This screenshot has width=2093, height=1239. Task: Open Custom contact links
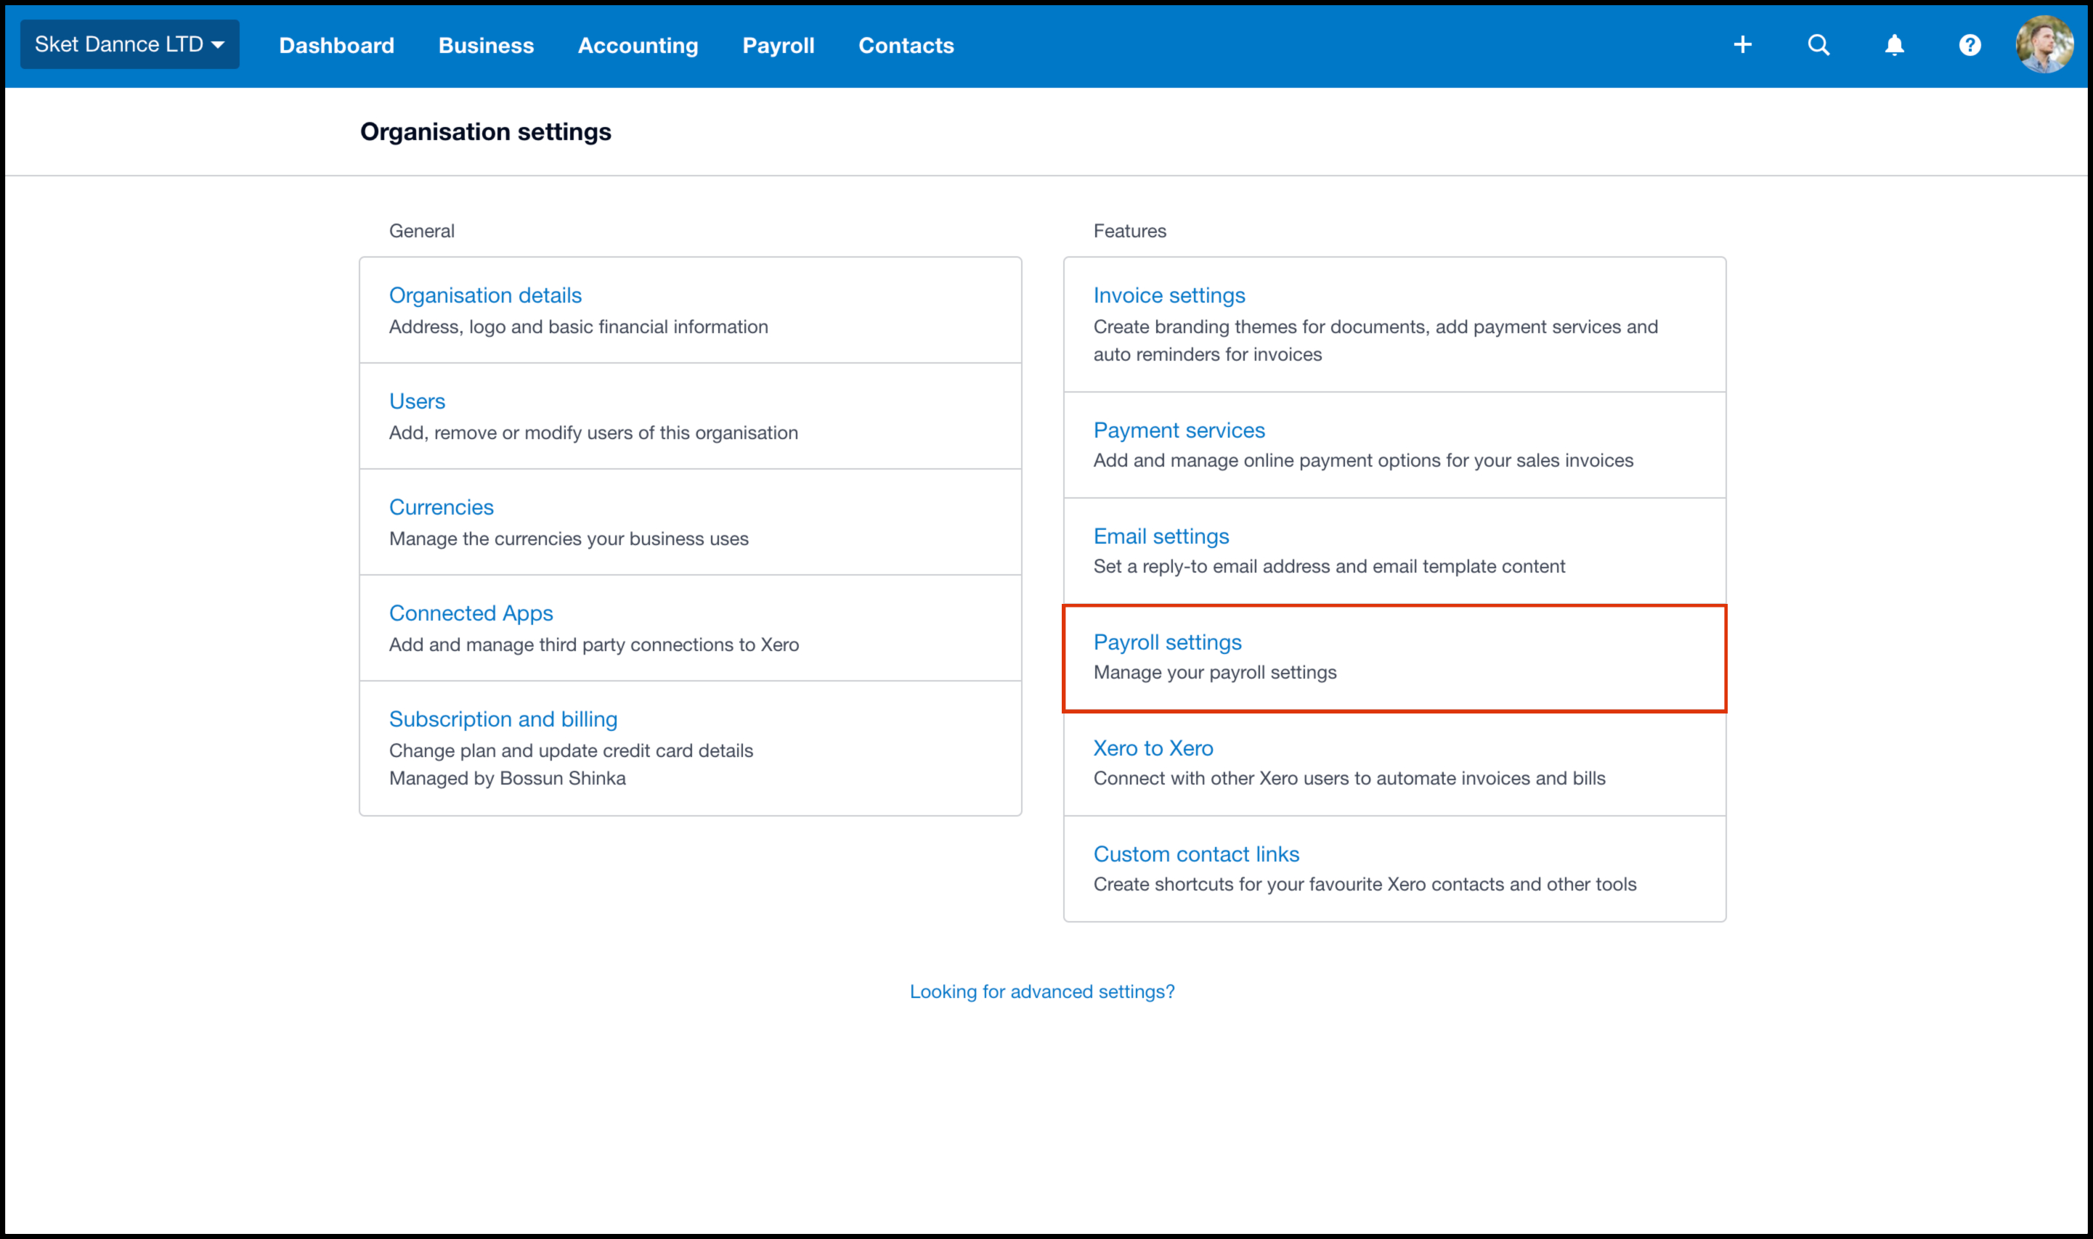point(1196,855)
